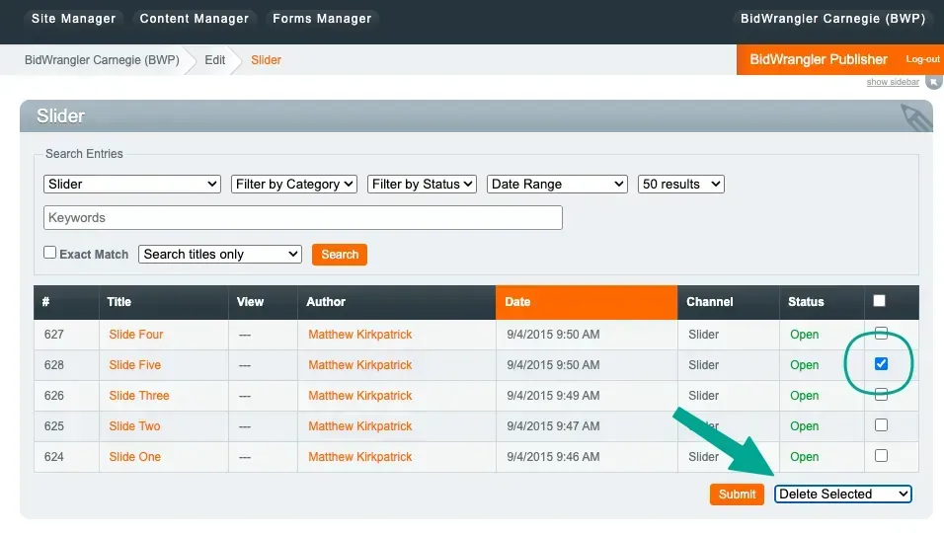Viewport: 944px width, 533px height.
Task: Open the Filter by Status dropdown
Action: [422, 185]
